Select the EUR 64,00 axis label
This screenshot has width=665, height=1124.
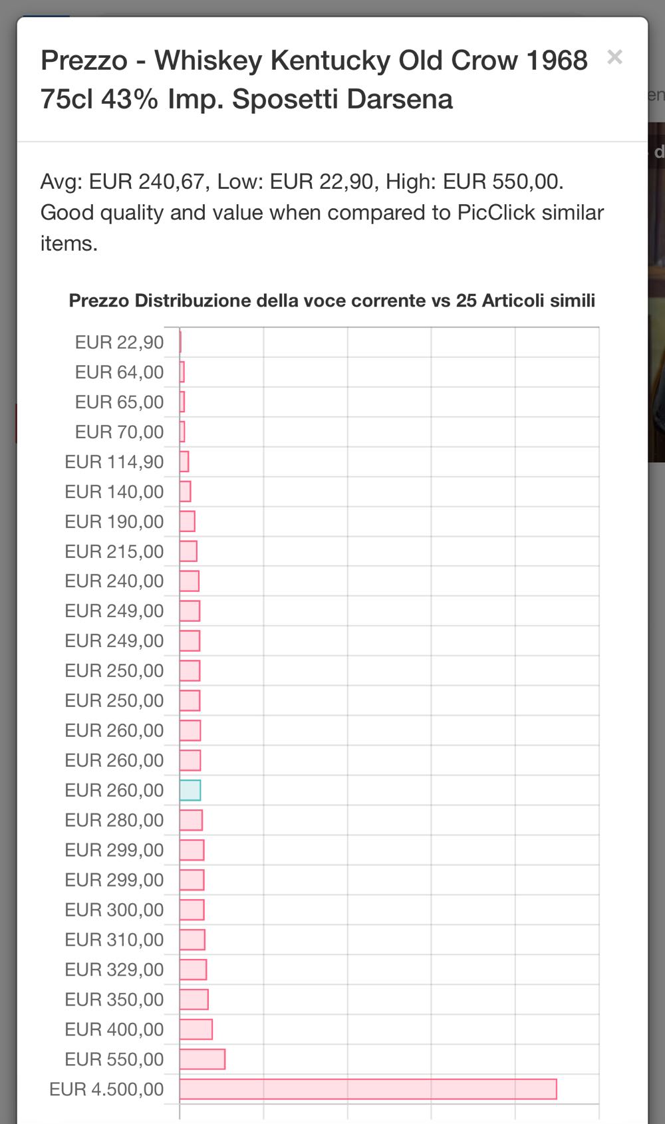click(x=119, y=372)
